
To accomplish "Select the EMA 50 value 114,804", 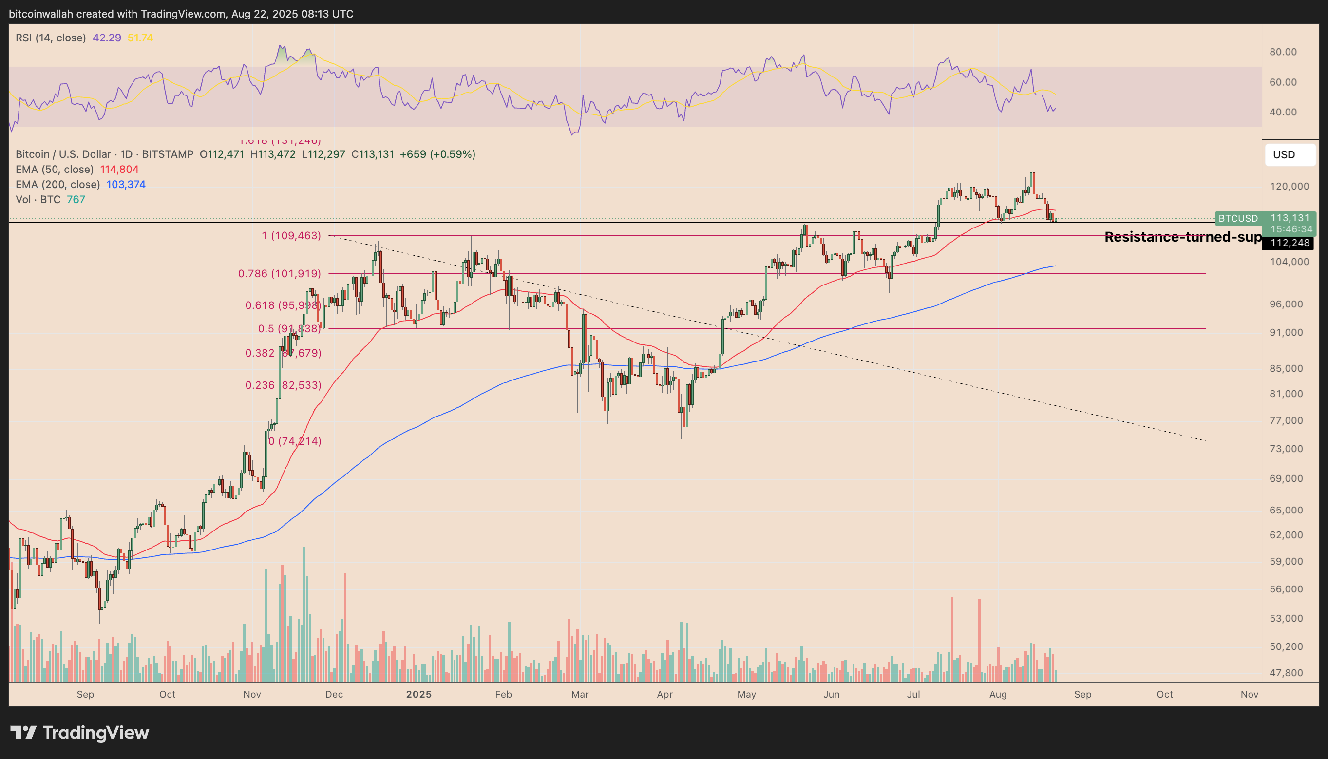I will [x=119, y=170].
